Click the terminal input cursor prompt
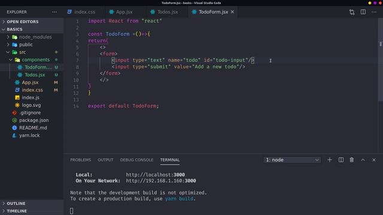Screen dimensions: 383x215 coord(72,211)
